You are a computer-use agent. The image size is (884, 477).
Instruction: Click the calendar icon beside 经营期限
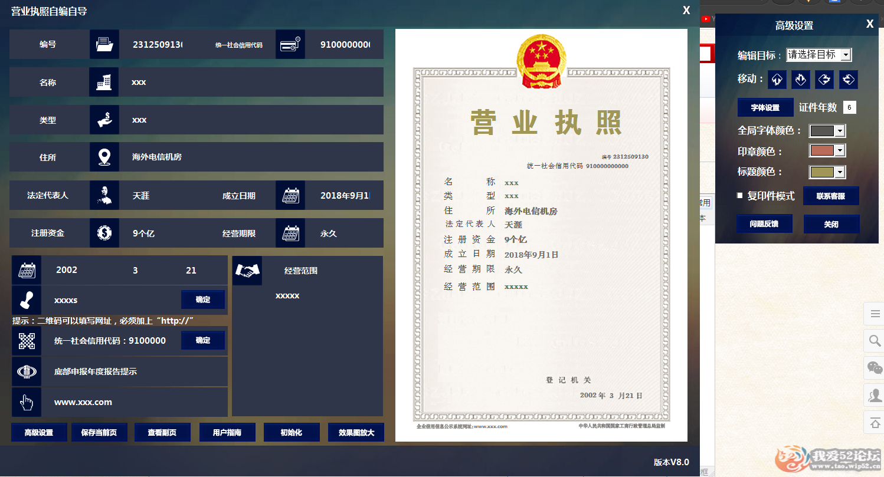click(290, 233)
